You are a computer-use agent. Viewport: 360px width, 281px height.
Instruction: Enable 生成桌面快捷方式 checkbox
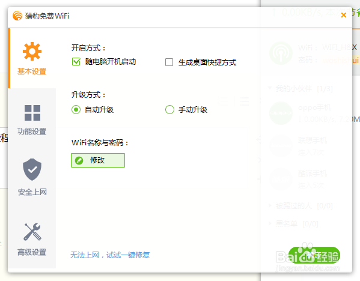[x=169, y=62]
